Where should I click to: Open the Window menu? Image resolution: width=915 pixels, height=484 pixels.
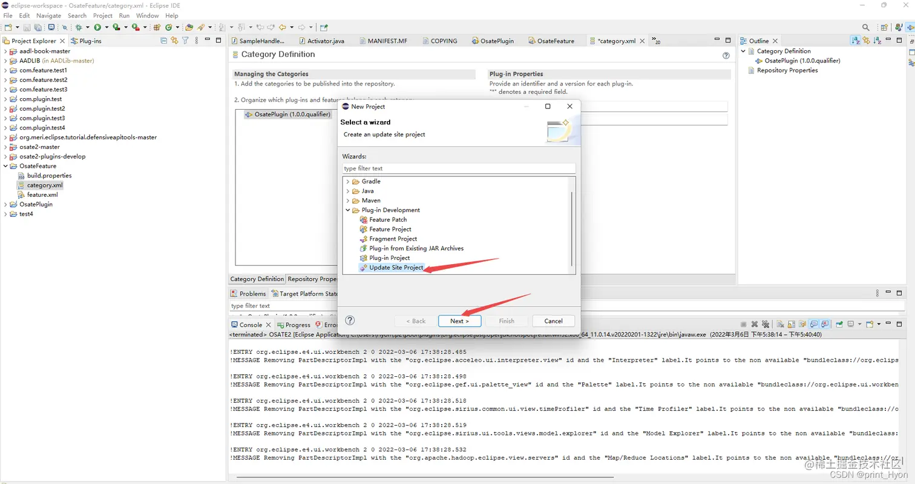pyautogui.click(x=147, y=15)
